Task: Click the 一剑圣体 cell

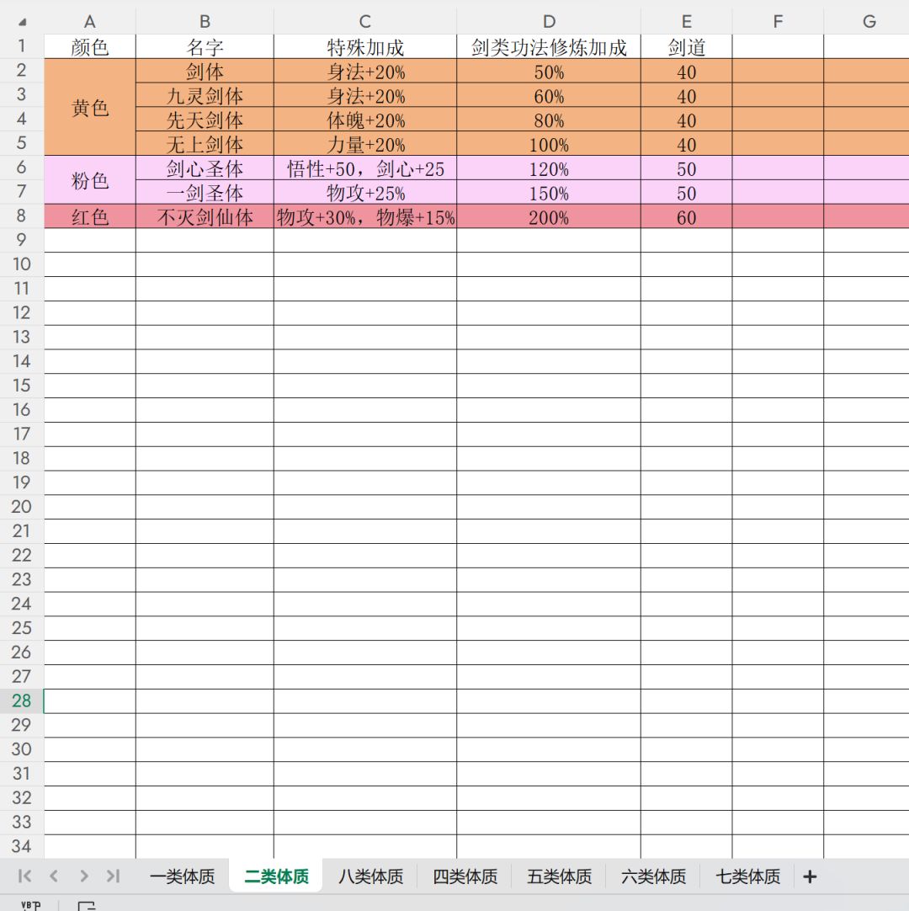Action: [205, 192]
